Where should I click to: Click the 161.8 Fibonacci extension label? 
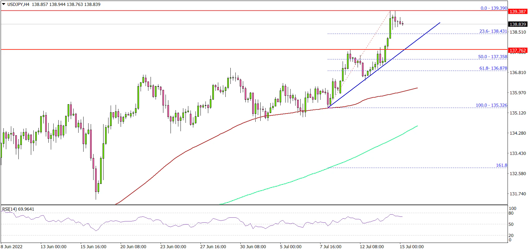501,165
